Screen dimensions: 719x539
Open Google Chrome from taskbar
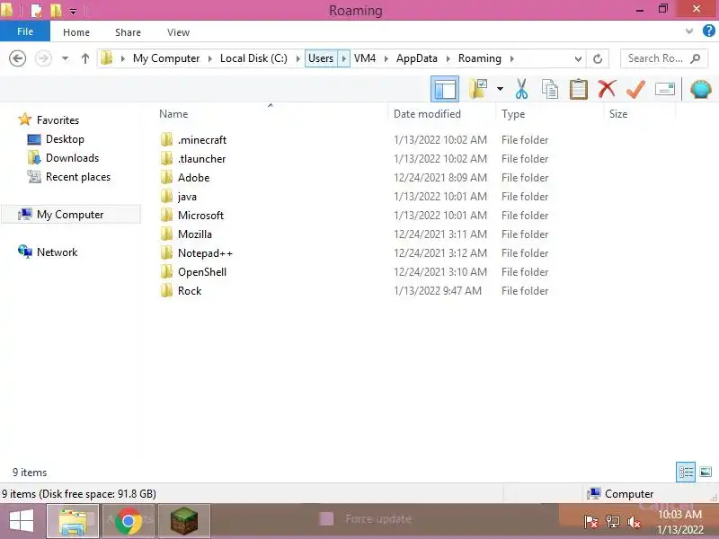pos(129,521)
